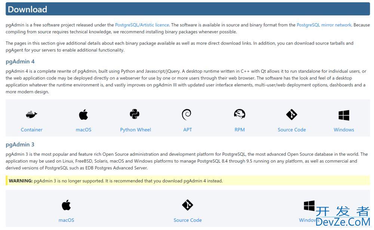
Task: Click the Apple icon under pgAdmin 4
Action: [x=83, y=115]
